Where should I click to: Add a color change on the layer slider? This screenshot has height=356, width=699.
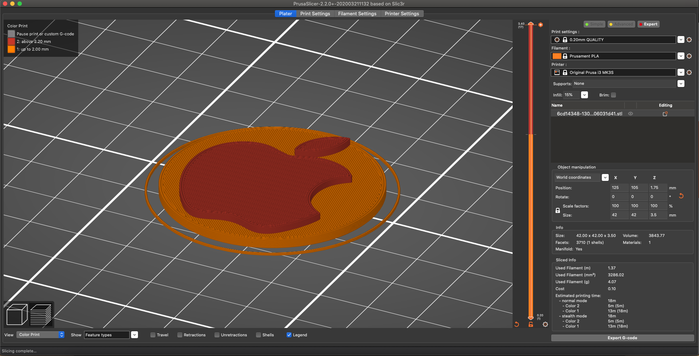pyautogui.click(x=541, y=24)
